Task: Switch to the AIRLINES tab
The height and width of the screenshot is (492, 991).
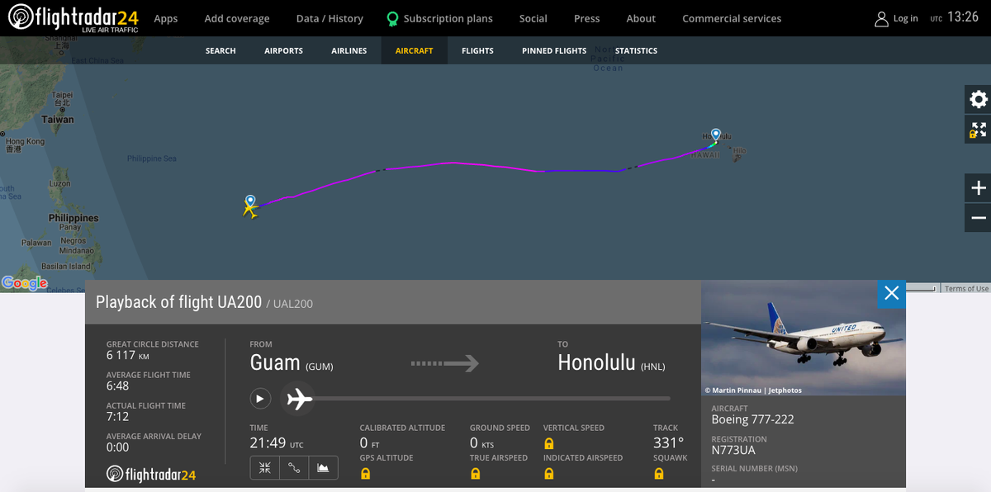Action: coord(349,50)
